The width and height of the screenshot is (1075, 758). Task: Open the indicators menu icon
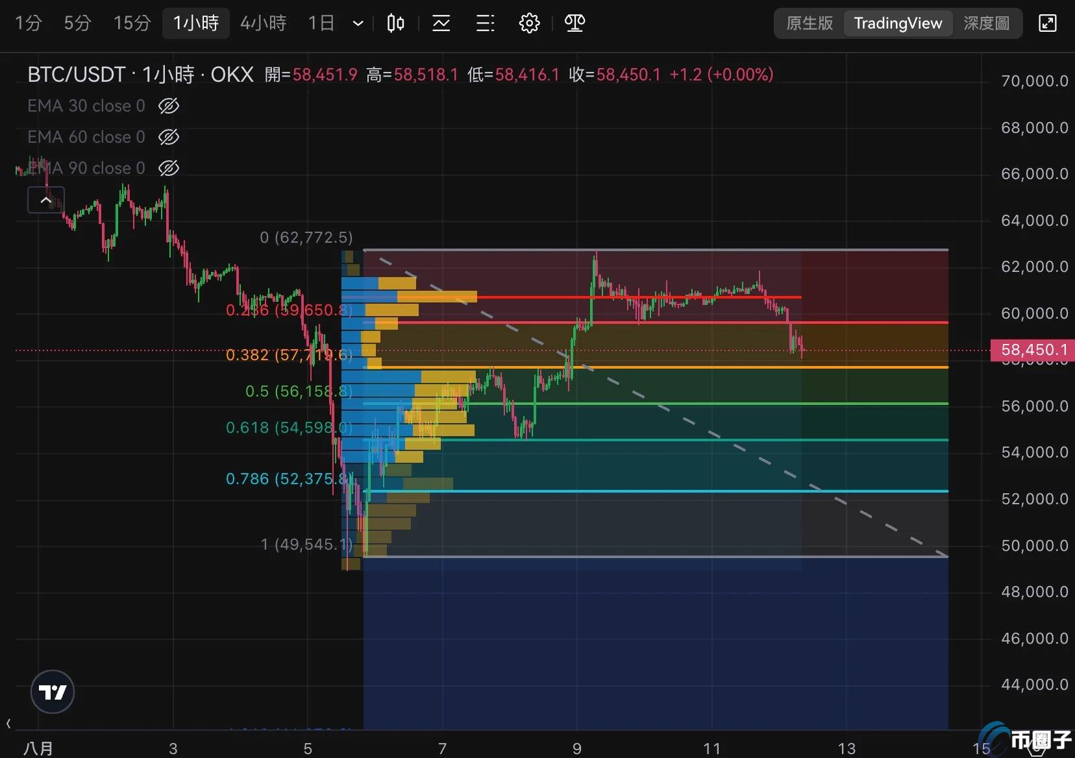441,23
